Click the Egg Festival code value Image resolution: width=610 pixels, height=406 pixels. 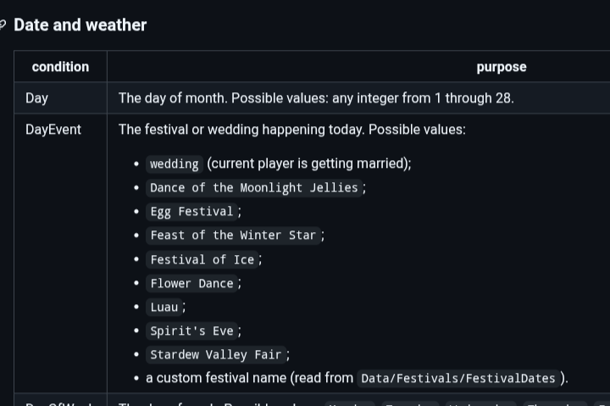tap(191, 211)
